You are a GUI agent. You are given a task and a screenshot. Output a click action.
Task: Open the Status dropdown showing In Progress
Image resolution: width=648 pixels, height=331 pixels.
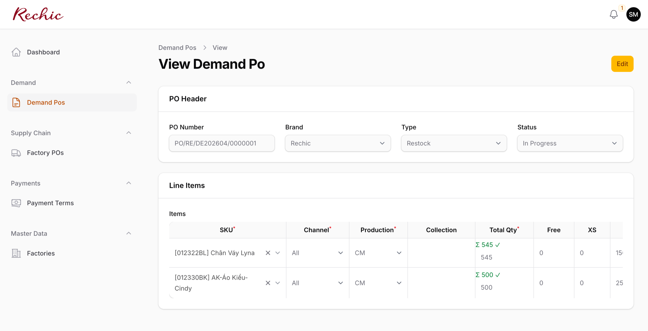coord(570,143)
